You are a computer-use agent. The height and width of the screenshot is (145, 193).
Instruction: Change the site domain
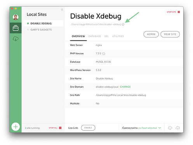[x=125, y=87]
